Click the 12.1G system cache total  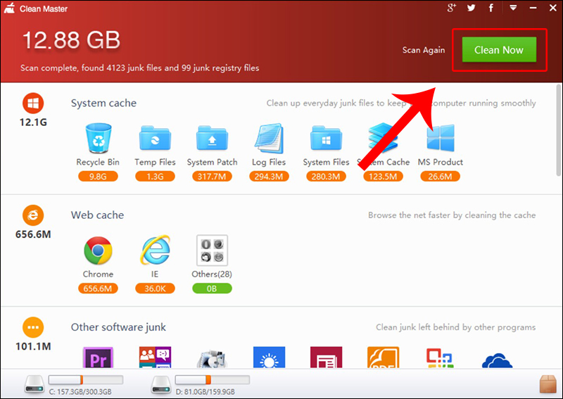(33, 122)
